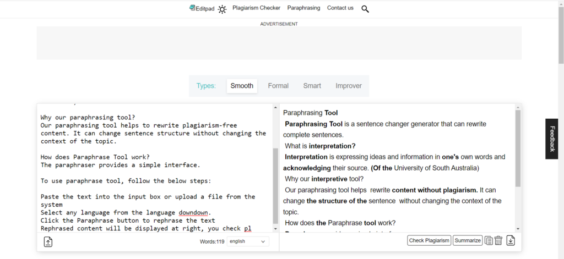Open the Feedback side tab
The image size is (564, 259).
[x=551, y=139]
